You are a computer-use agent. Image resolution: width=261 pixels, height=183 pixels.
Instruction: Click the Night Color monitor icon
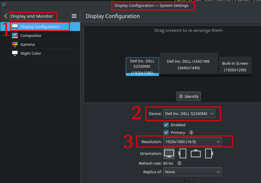(x=15, y=53)
